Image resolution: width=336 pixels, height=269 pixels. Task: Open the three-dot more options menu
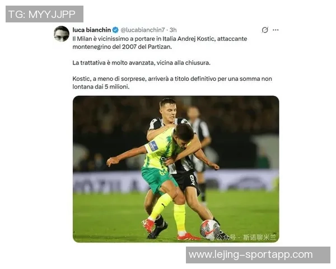tap(276, 30)
